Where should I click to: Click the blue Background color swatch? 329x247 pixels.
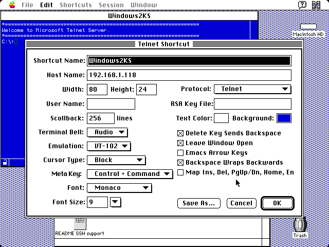(x=284, y=118)
